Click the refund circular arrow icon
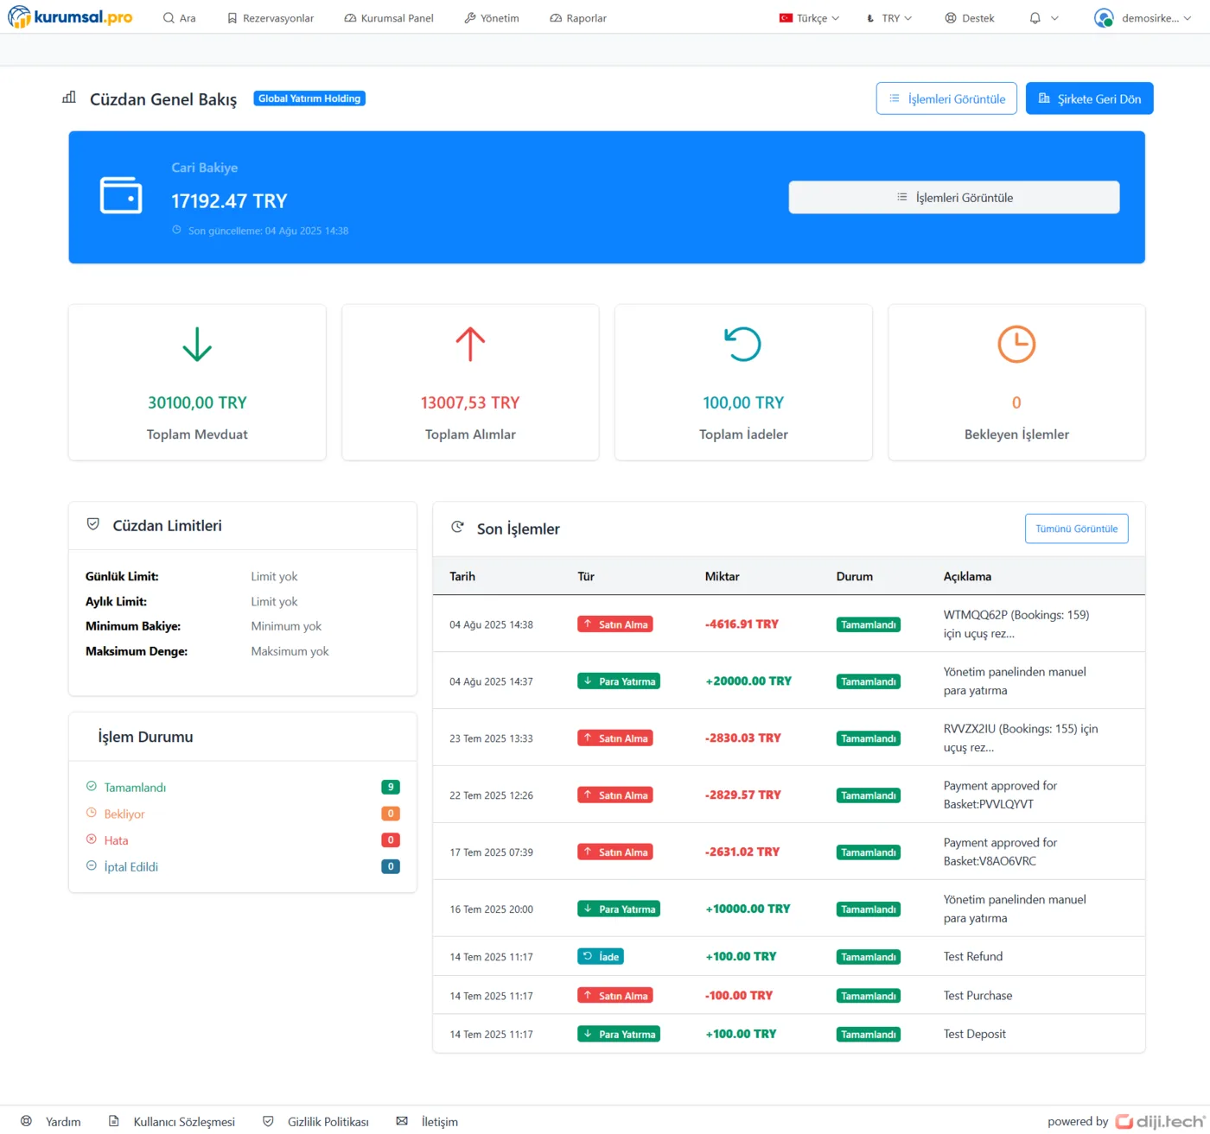The image size is (1210, 1134). click(x=742, y=344)
